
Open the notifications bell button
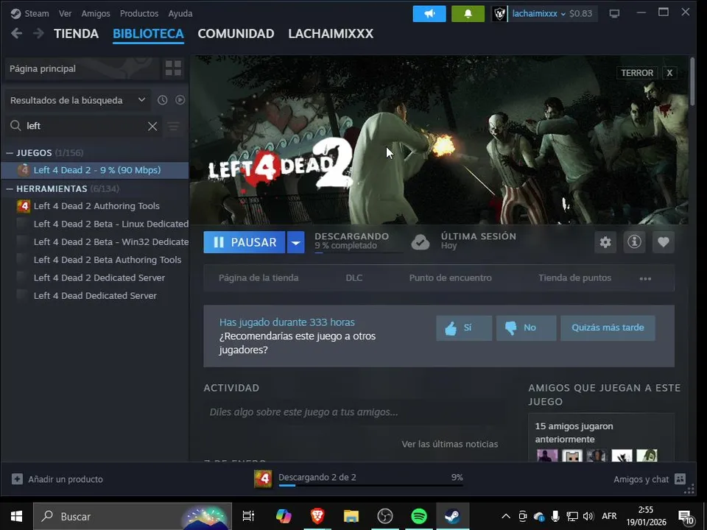coord(468,13)
